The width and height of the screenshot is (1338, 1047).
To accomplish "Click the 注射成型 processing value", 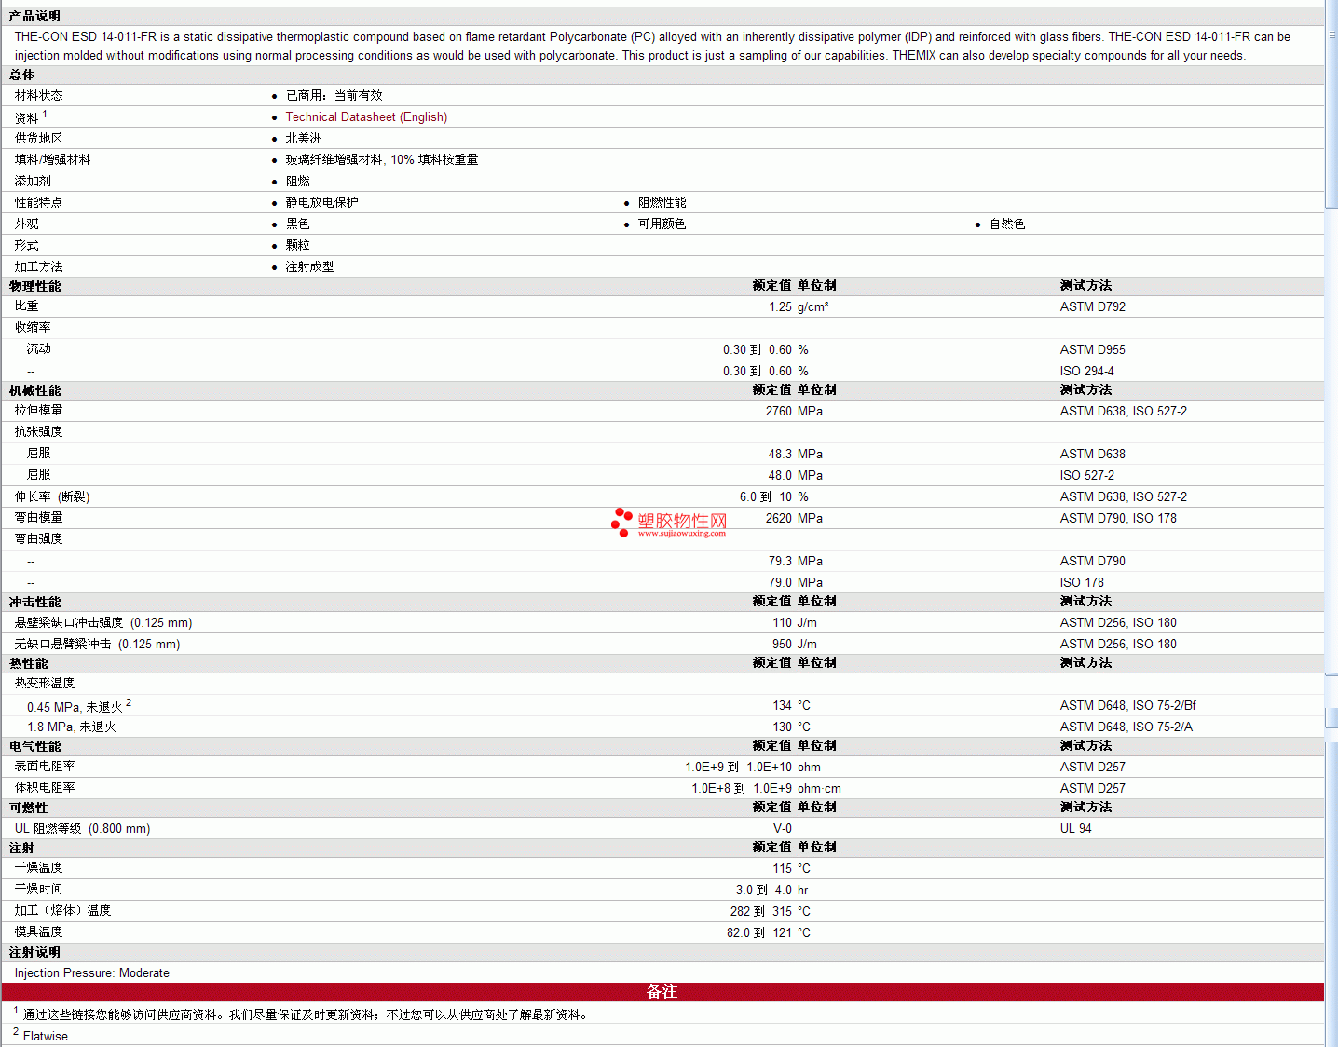I will click(309, 266).
